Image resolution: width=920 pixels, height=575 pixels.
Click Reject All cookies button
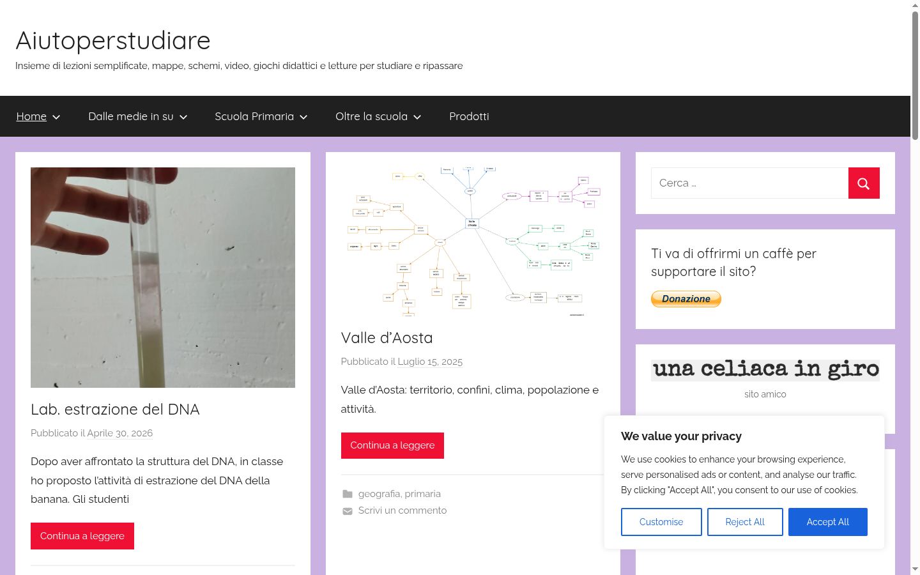(745, 522)
